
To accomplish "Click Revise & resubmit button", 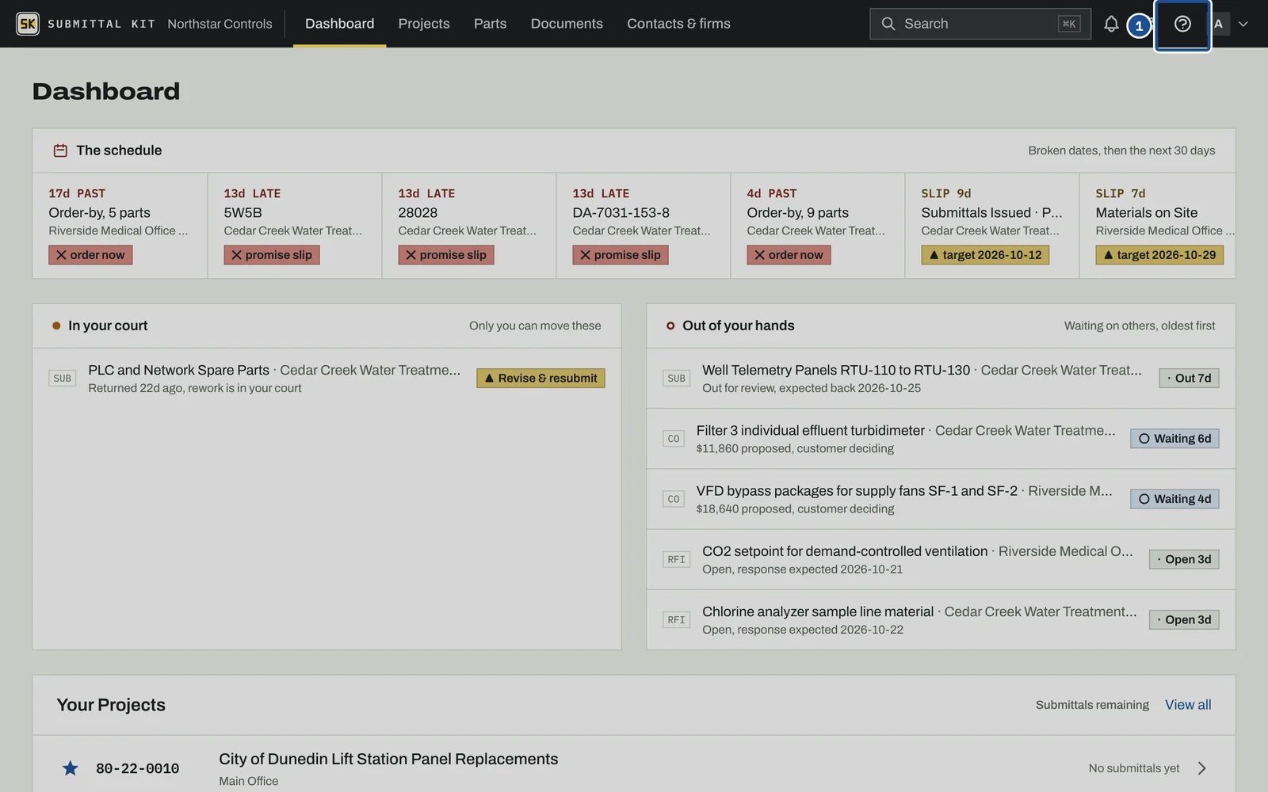I will click(540, 379).
